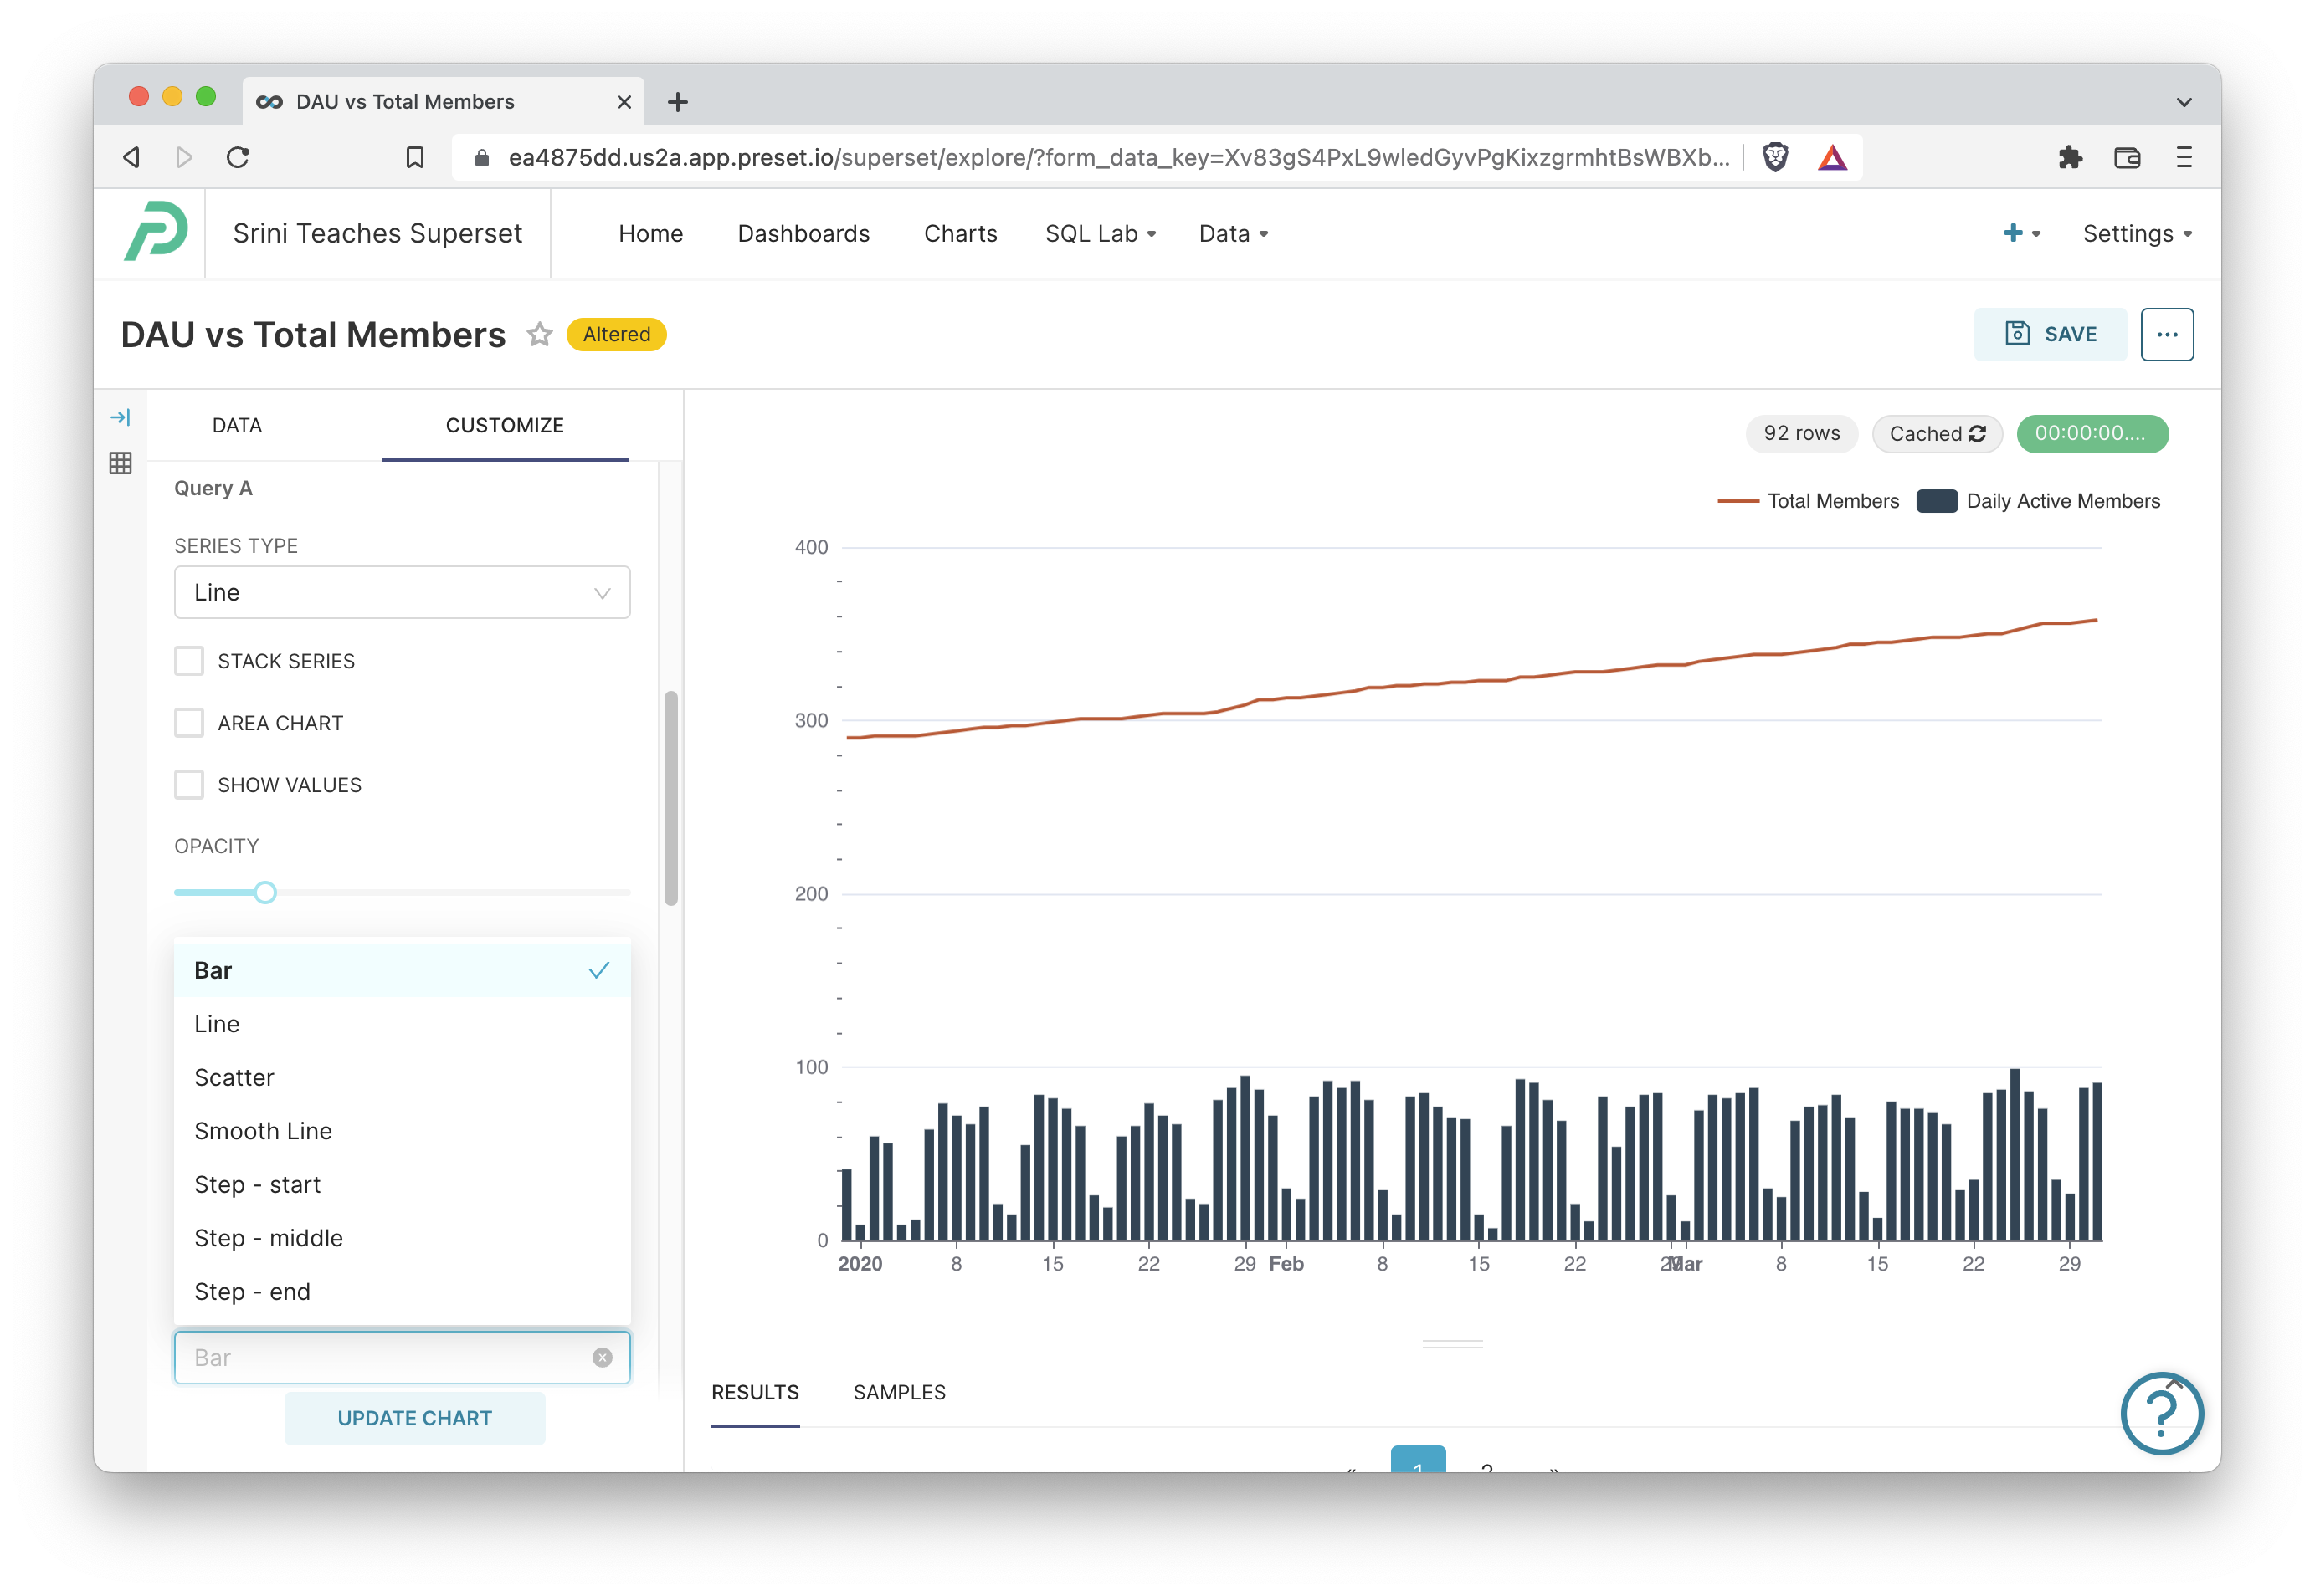Click the Preset logo

157,232
